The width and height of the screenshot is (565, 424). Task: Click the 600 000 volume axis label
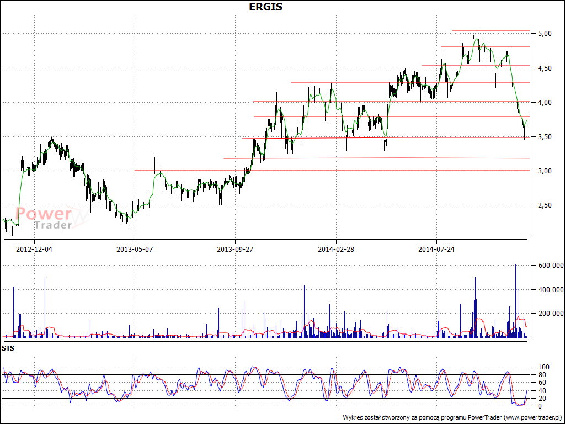[551, 266]
